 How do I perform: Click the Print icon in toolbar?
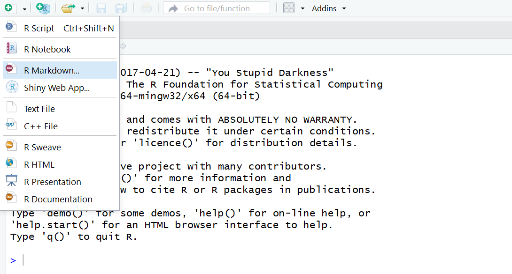[146, 8]
